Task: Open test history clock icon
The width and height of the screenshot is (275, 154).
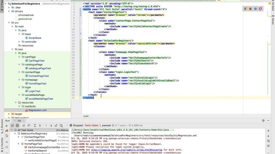Action: point(61,125)
